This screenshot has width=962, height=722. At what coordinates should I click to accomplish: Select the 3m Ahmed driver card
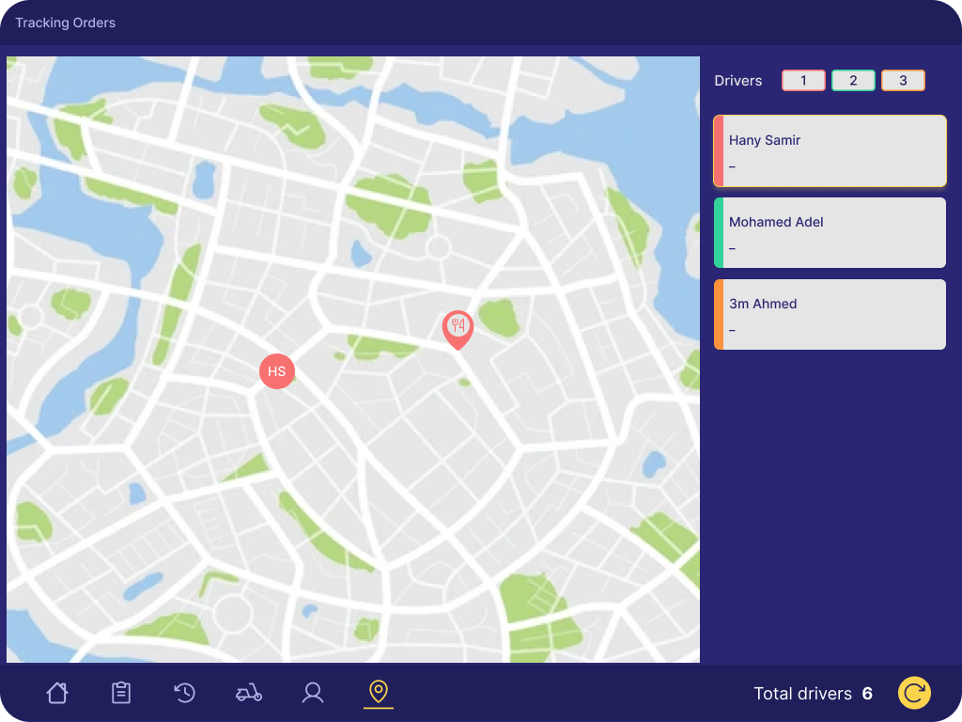point(832,315)
